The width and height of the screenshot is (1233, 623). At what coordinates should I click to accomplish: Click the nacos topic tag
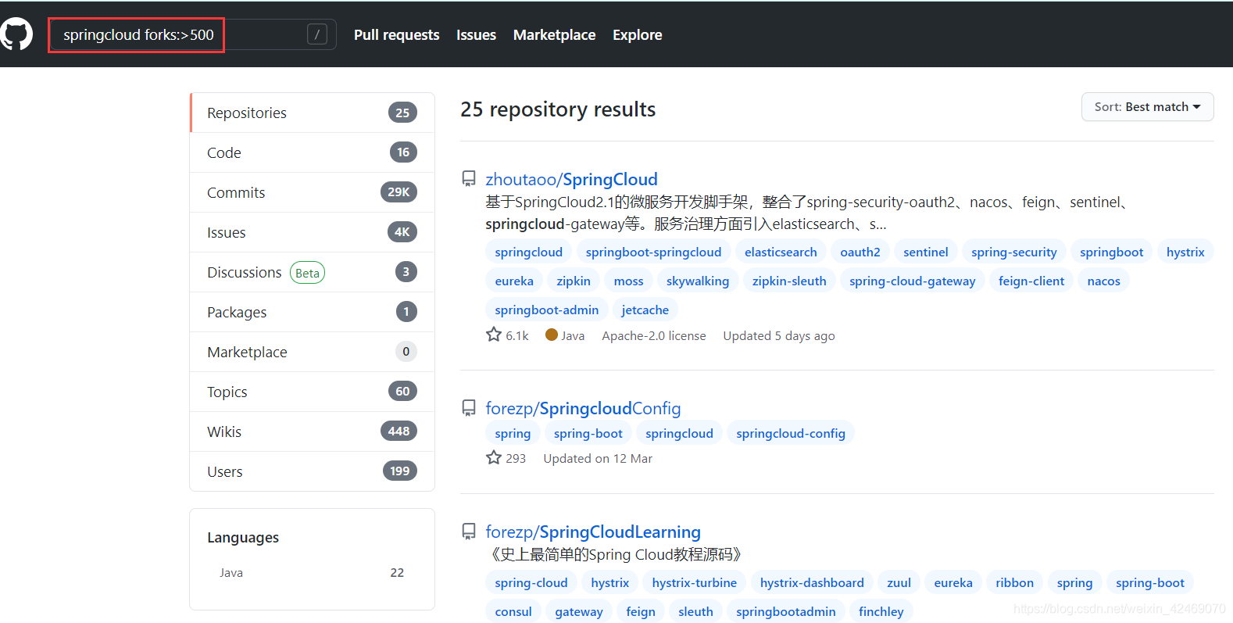[1103, 281]
